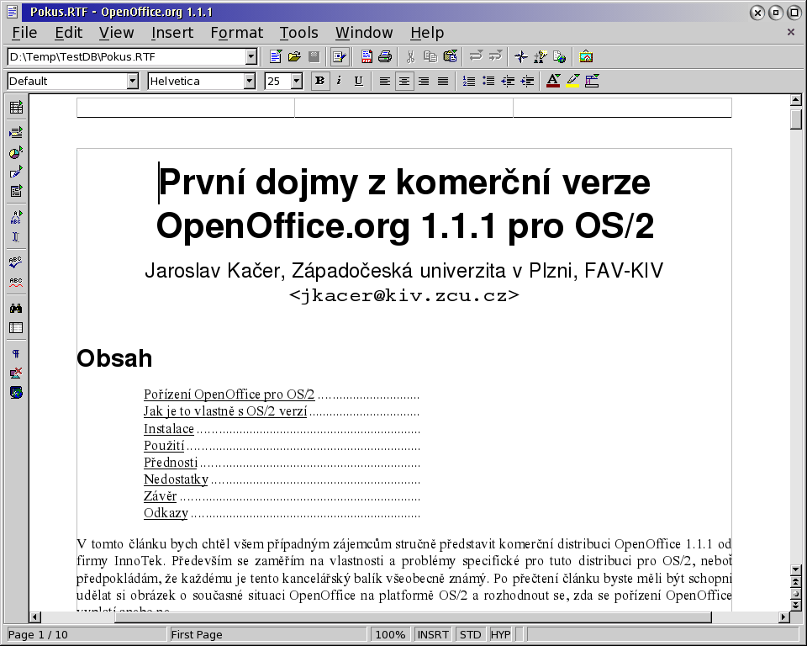This screenshot has width=807, height=646.
Task: Align text left
Action: coord(384,81)
